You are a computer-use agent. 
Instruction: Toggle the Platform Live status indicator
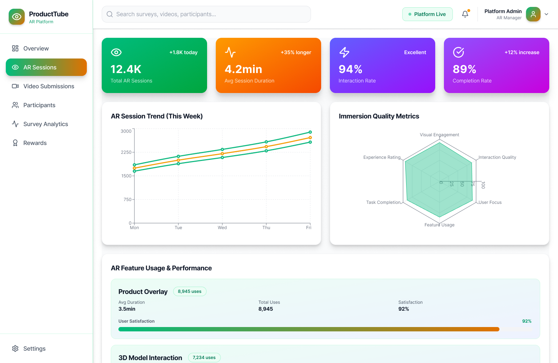coord(428,14)
